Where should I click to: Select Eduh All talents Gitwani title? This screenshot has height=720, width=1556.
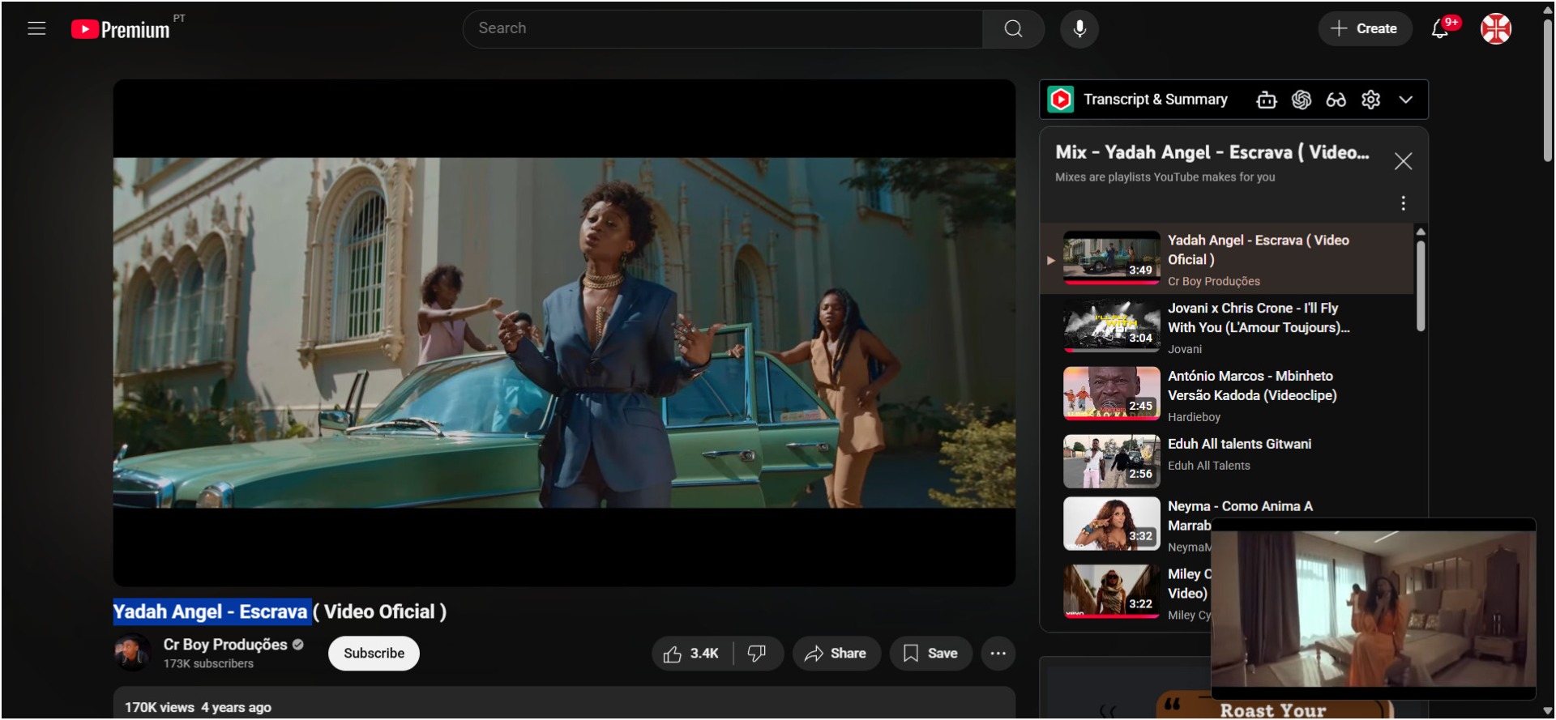(x=1239, y=445)
